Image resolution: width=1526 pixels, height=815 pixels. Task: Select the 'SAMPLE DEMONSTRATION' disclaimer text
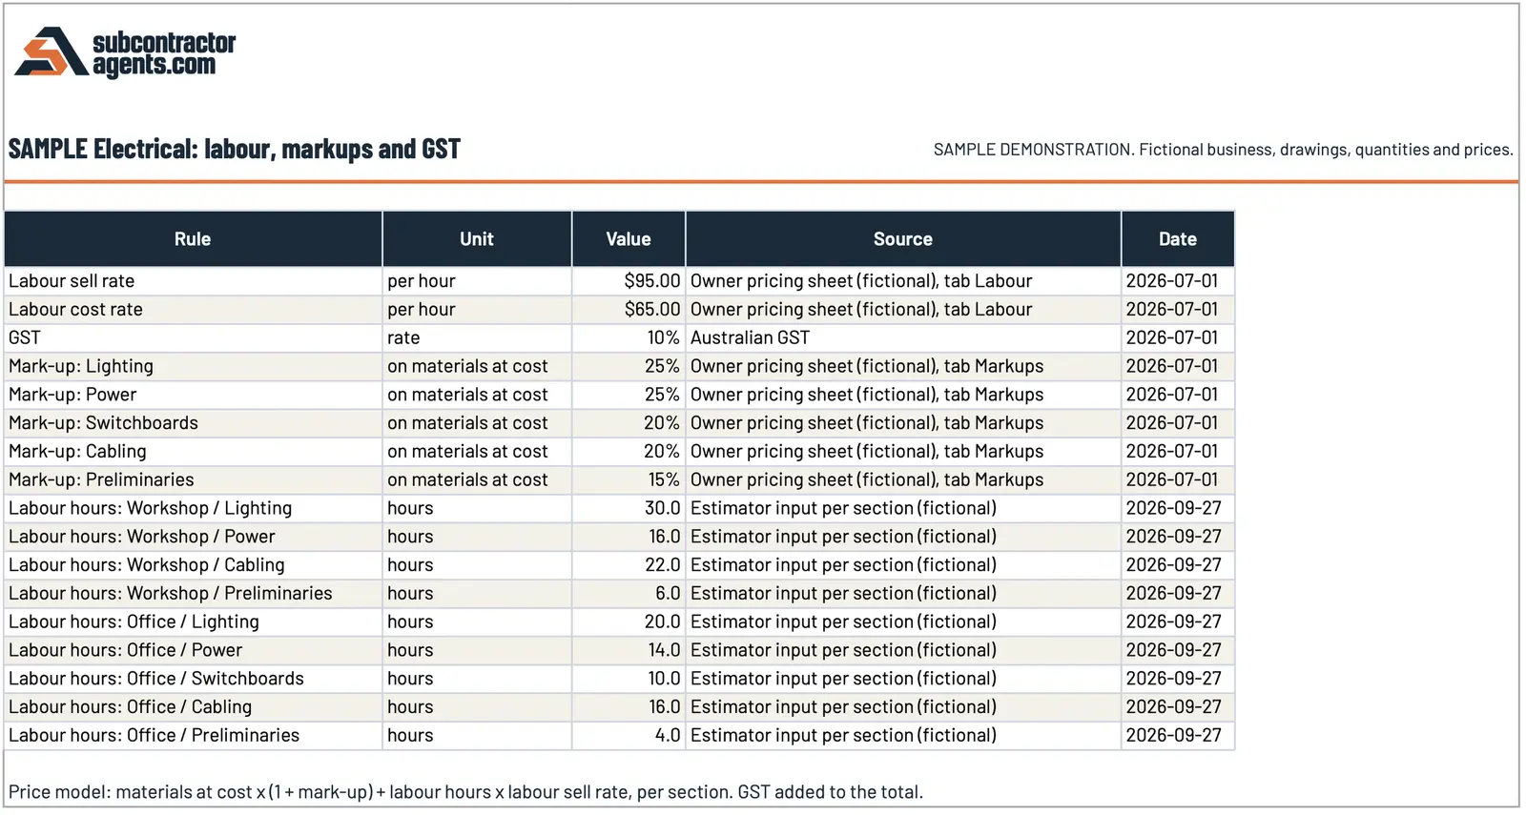pos(1223,150)
